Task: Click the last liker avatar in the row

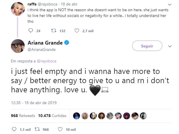Action: tap(143, 116)
